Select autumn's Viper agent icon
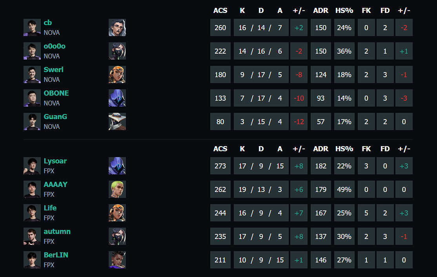This screenshot has height=277, width=437. 117,236
